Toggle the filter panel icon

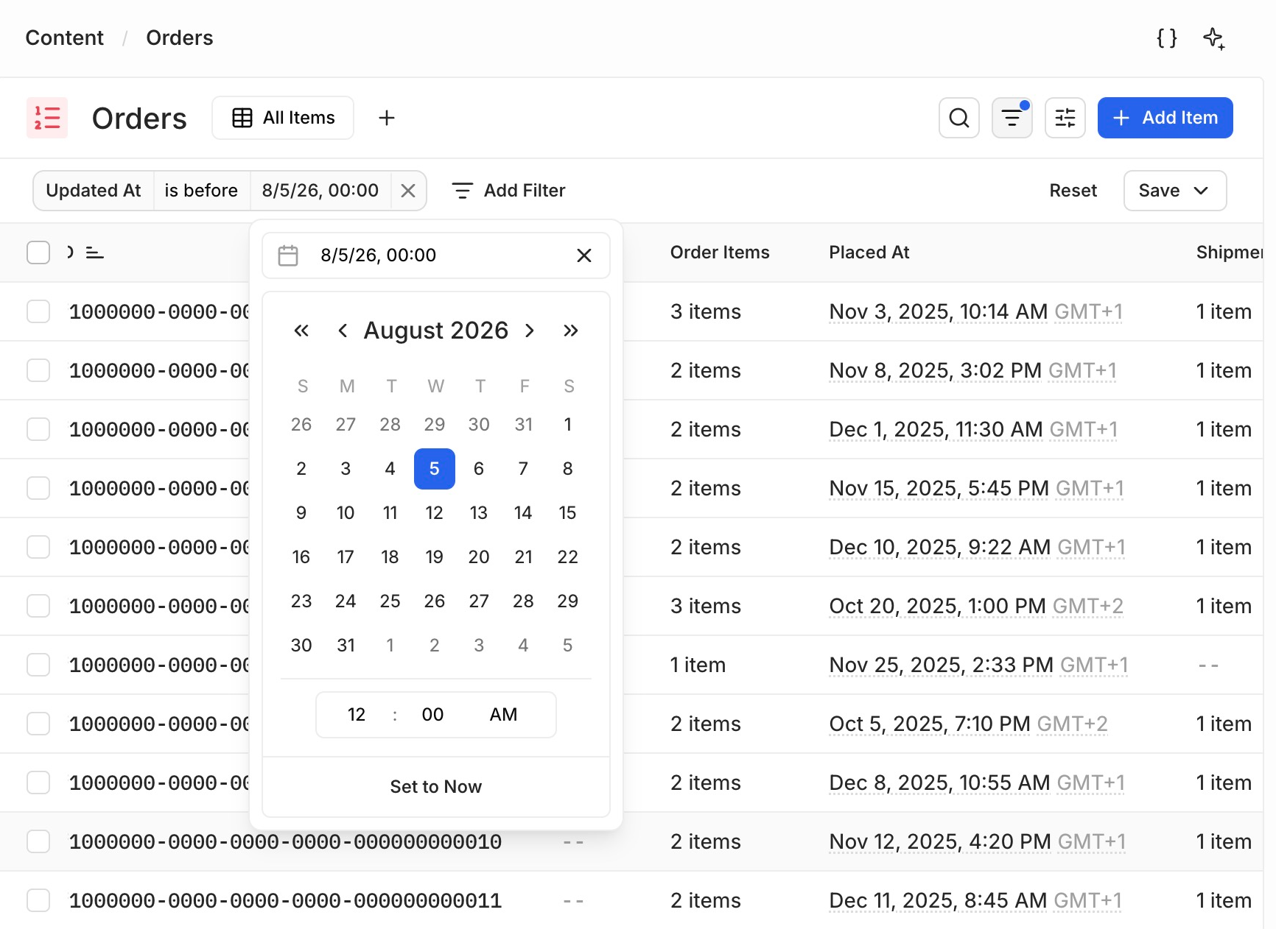[x=1012, y=118]
